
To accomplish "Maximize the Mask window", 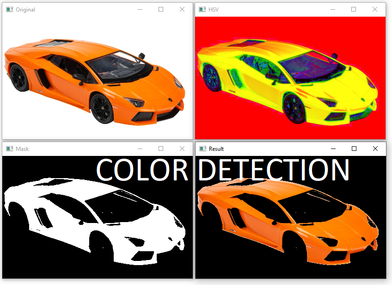I will (x=161, y=149).
